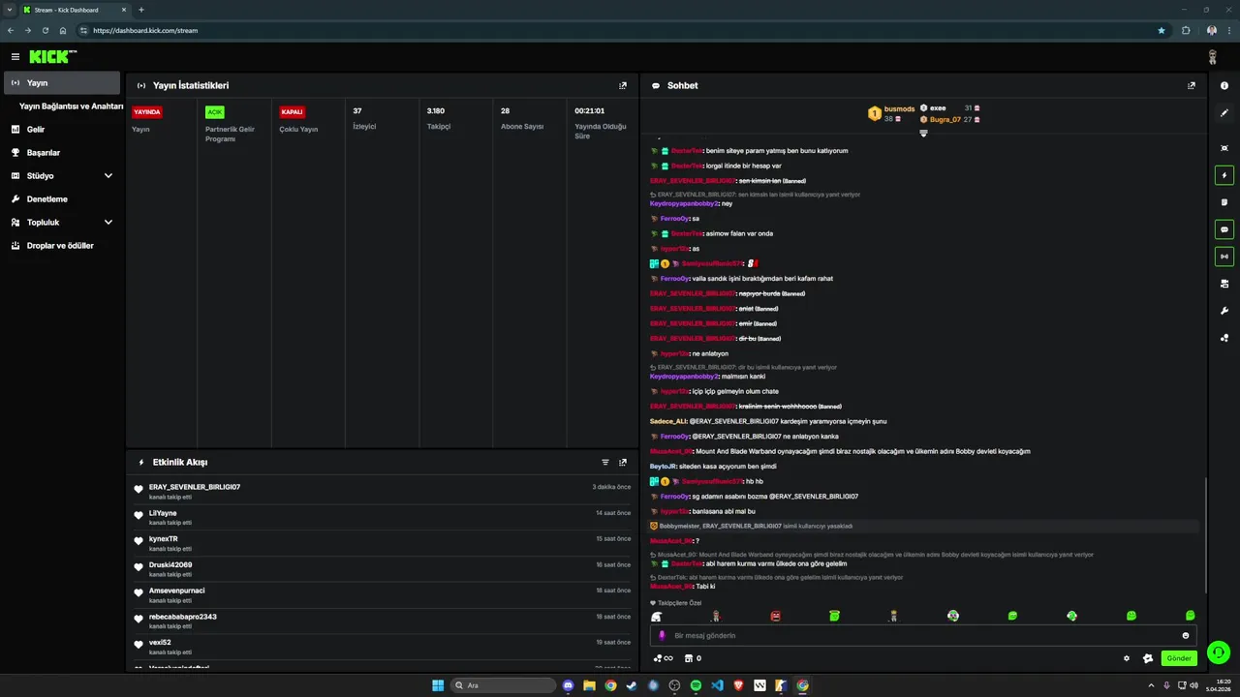
Task: Open chat settings gear icon
Action: [1127, 658]
